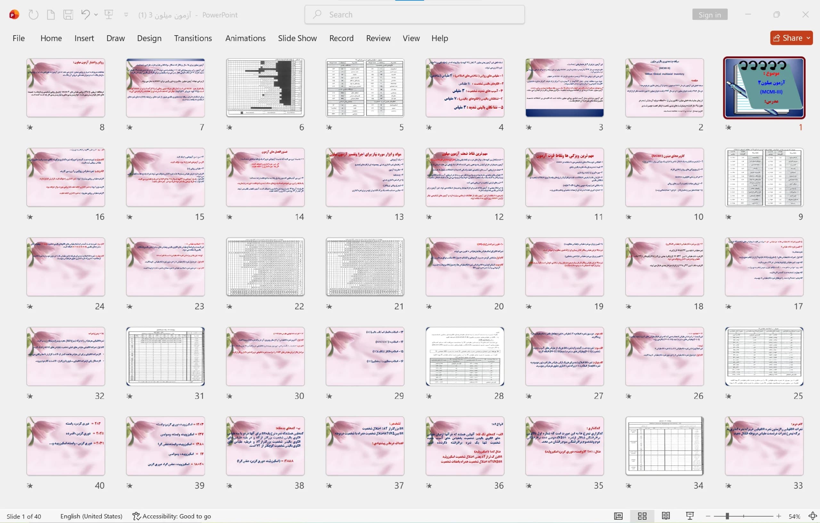Open the File menu
The width and height of the screenshot is (820, 523).
pyautogui.click(x=19, y=38)
